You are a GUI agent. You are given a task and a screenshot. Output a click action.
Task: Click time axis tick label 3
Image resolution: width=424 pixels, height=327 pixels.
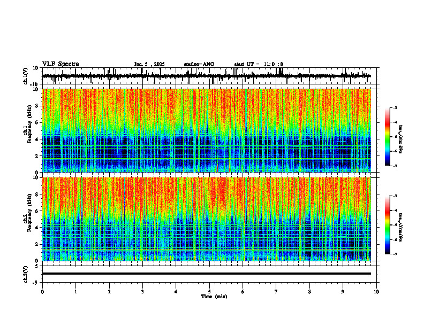point(142,292)
